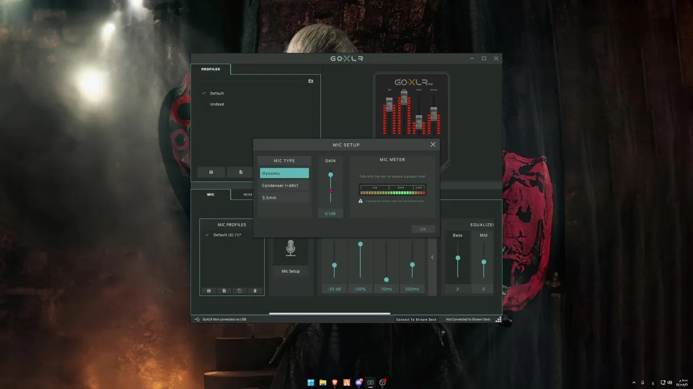The image size is (693, 389).
Task: Open the Mic Setup button
Action: [291, 271]
